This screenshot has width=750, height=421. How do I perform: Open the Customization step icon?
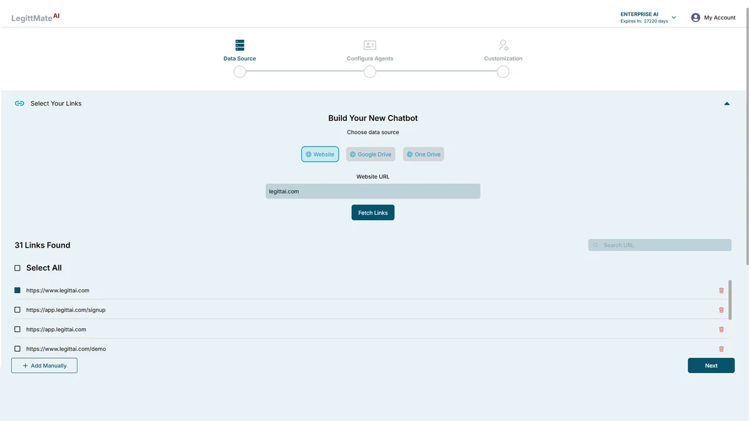point(503,46)
